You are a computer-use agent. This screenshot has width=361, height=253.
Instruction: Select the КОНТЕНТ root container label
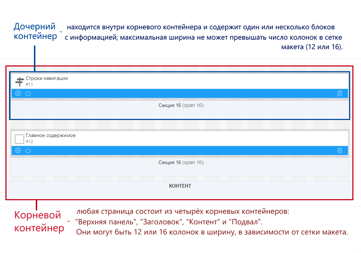pyautogui.click(x=180, y=186)
